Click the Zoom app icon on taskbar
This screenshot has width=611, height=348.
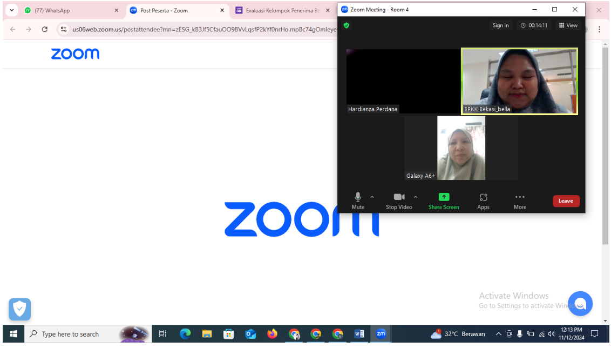(x=381, y=334)
